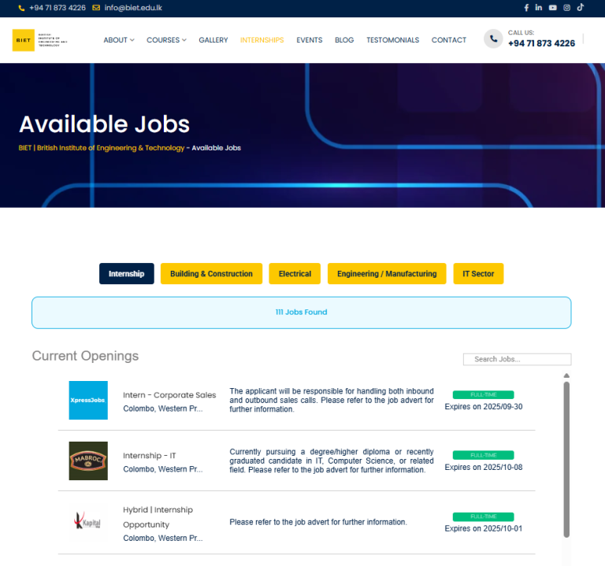The image size is (605, 566).
Task: Open the Intern - Corporate Sales job
Action: click(169, 395)
